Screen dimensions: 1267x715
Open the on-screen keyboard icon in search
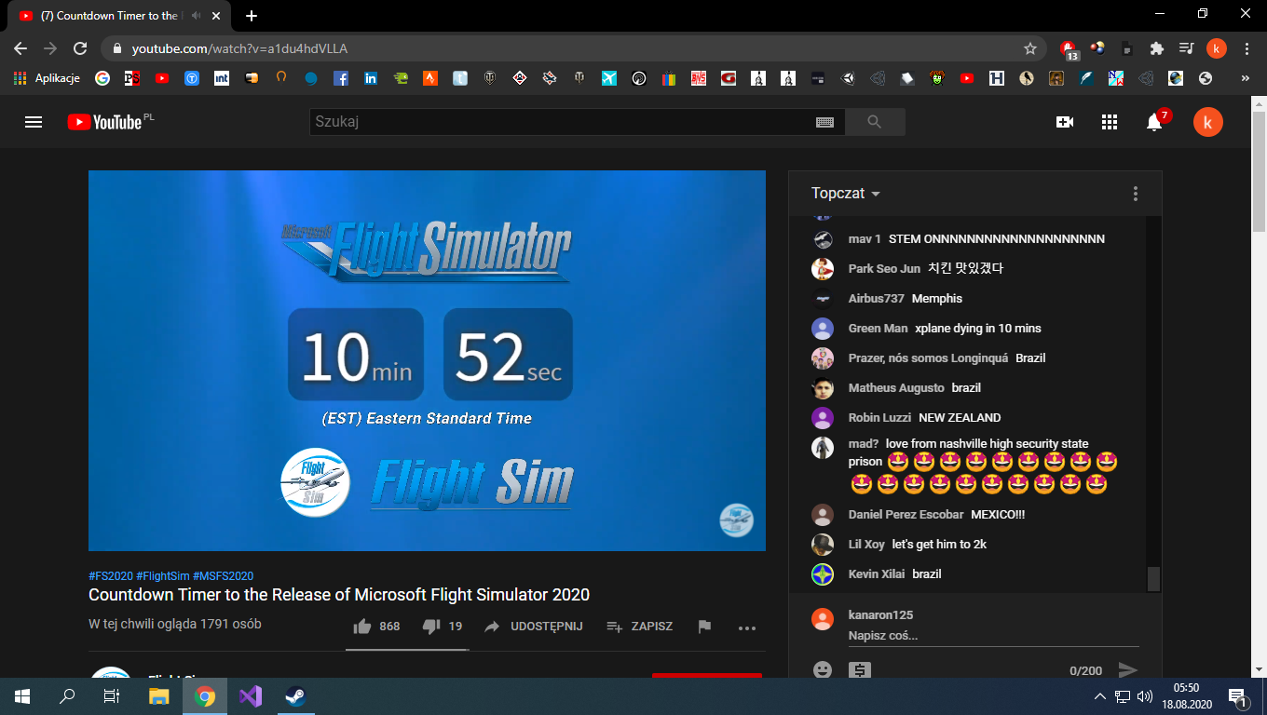coord(824,122)
